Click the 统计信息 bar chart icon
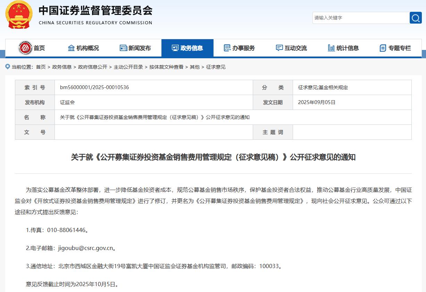 (331, 48)
